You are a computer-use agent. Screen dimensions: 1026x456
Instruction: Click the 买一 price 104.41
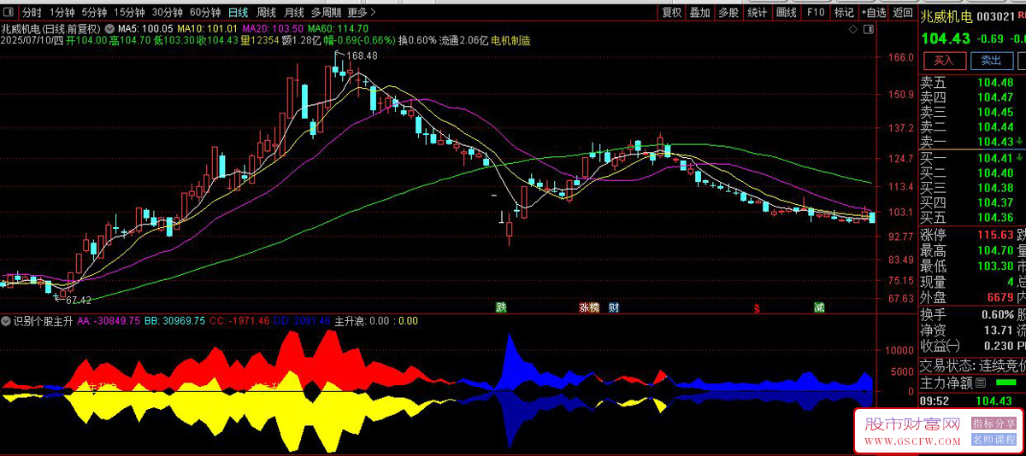click(x=995, y=158)
